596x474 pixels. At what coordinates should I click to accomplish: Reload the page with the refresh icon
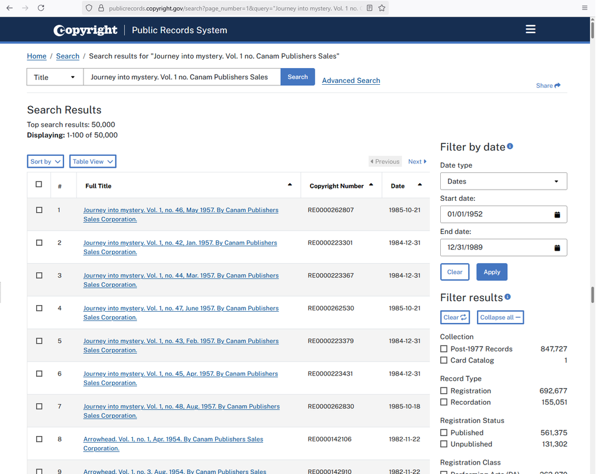(x=41, y=8)
